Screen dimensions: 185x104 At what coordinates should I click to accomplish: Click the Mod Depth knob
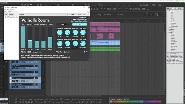tap(83, 32)
